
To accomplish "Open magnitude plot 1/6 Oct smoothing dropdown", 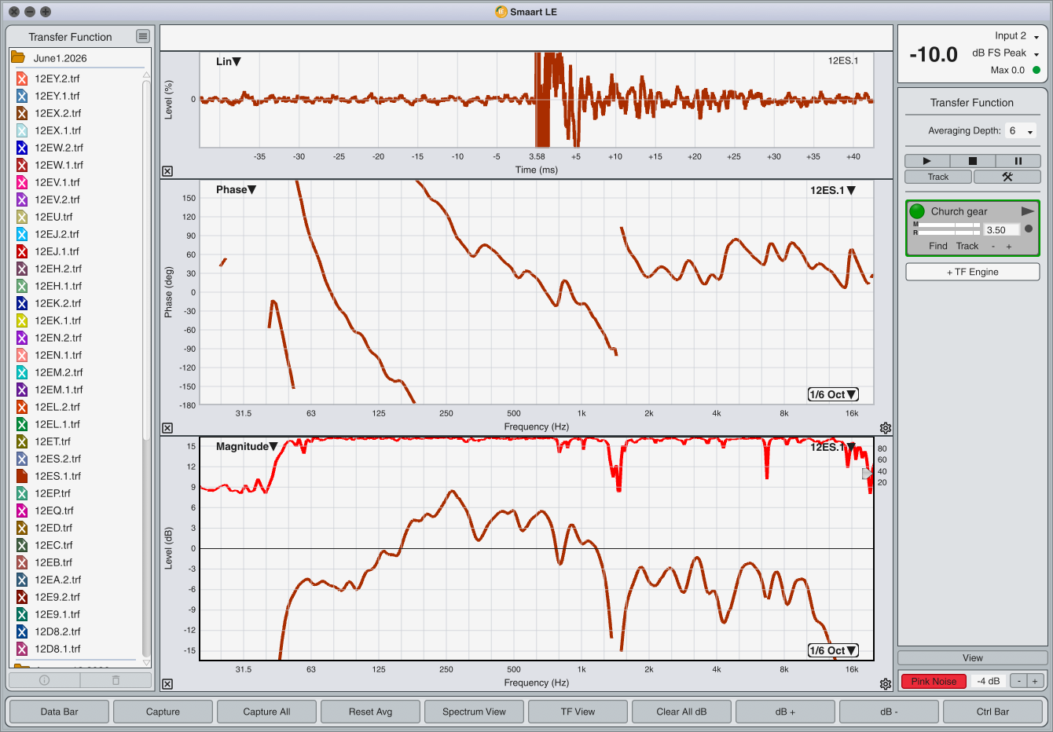I will pos(833,650).
